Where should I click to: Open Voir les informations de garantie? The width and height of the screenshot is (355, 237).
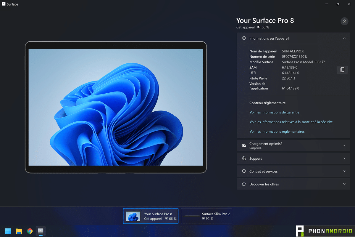tap(274, 112)
